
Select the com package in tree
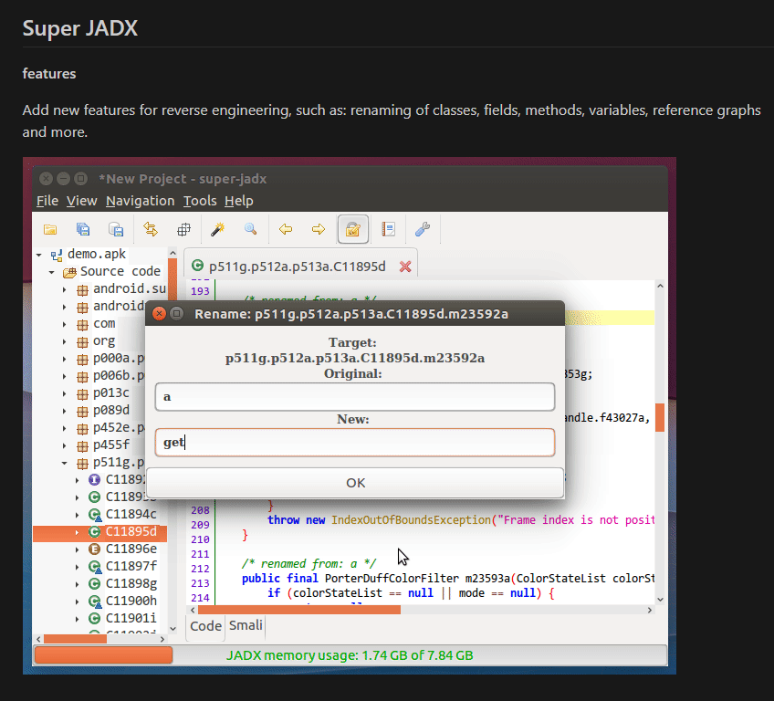click(104, 324)
